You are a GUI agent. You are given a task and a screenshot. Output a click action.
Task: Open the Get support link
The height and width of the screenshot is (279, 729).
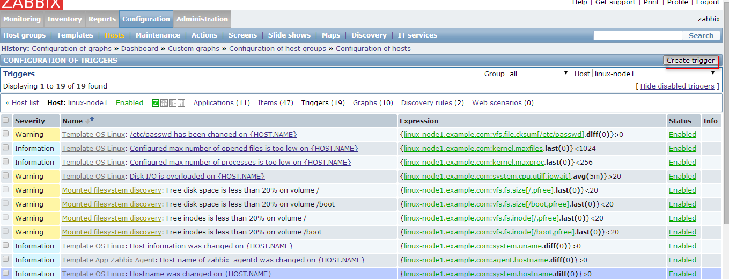pyautogui.click(x=615, y=3)
